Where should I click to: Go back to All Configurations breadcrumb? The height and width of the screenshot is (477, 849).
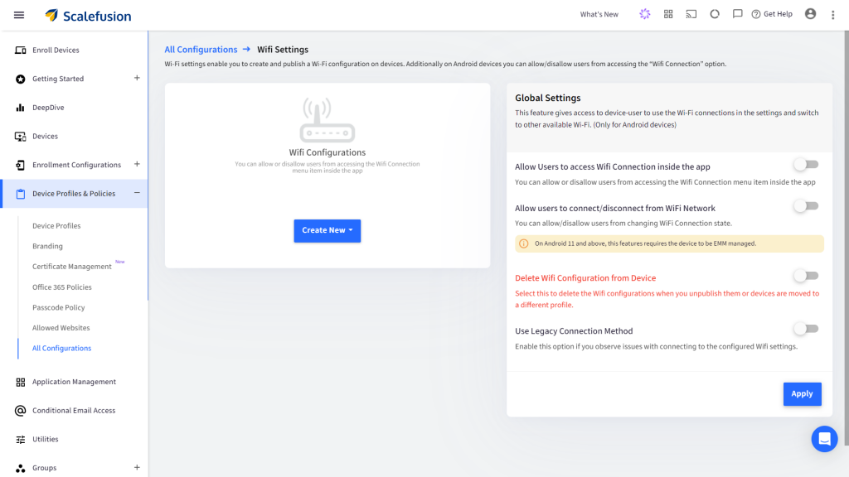[x=201, y=50]
